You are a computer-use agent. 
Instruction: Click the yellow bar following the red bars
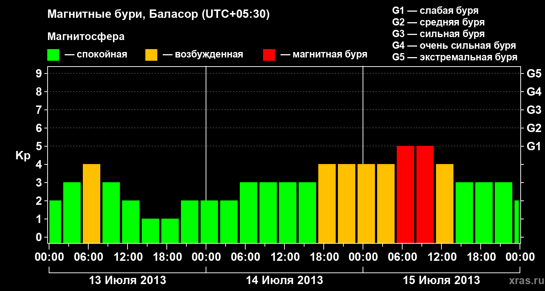point(445,203)
